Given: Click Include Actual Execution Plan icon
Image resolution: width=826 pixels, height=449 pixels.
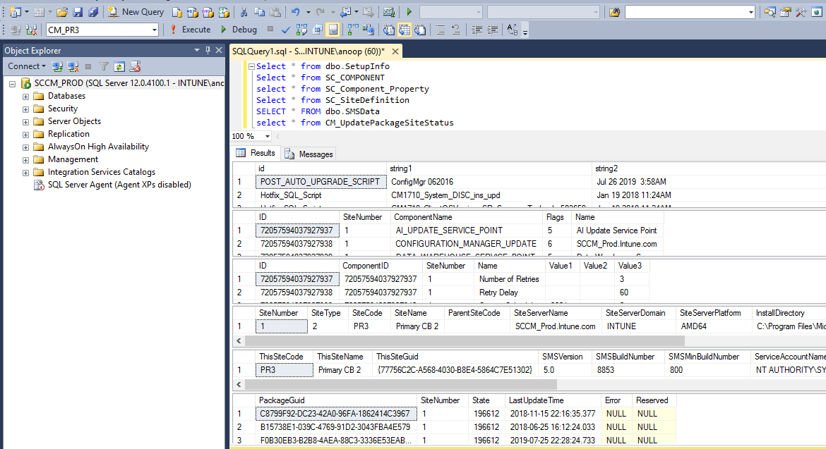Looking at the screenshot, I should tap(352, 30).
